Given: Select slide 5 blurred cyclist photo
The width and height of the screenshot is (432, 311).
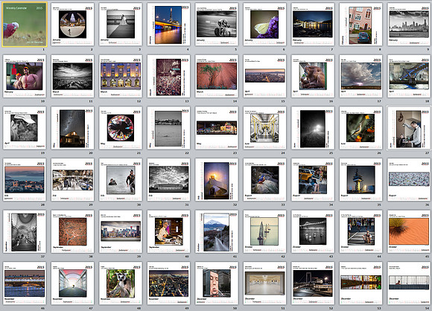Looking at the screenshot, I should tap(217, 25).
